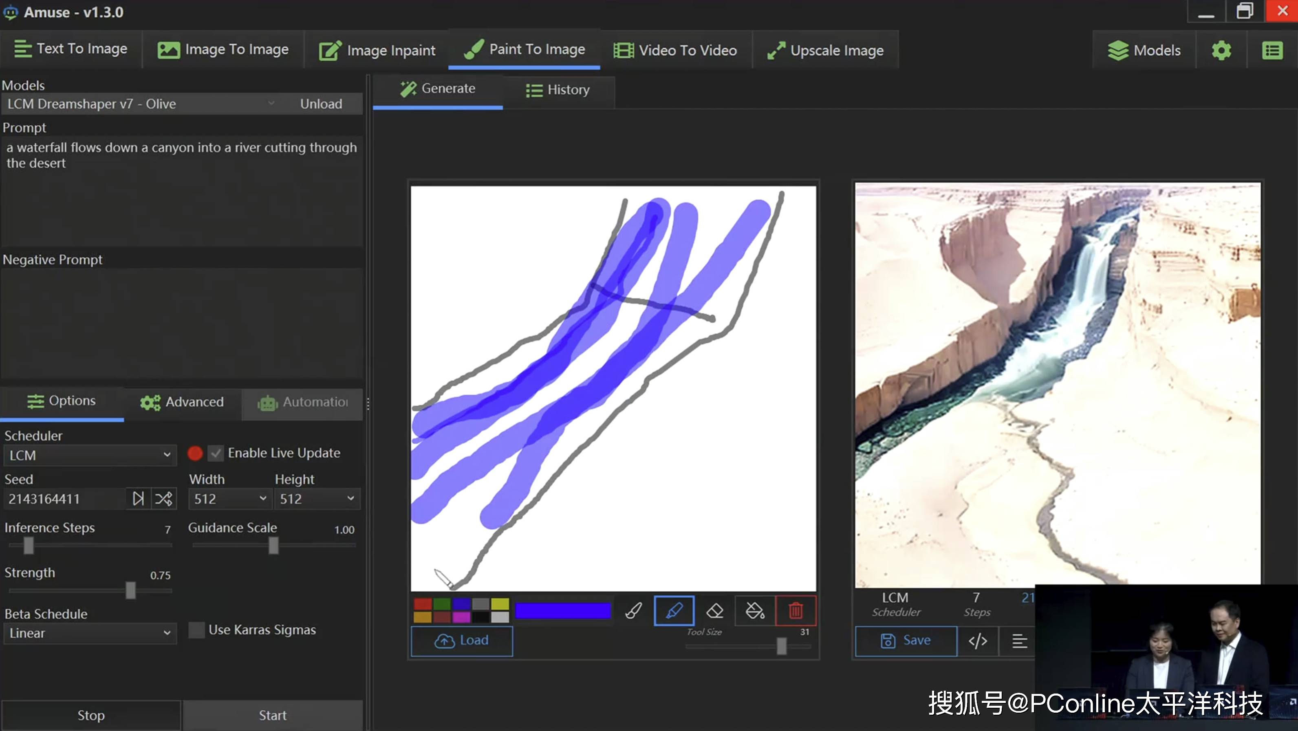Select the eraser tool
The height and width of the screenshot is (731, 1298).
pyautogui.click(x=714, y=611)
